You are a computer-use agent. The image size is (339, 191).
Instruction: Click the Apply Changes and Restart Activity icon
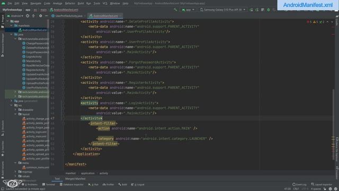pyautogui.click(x=251, y=10)
